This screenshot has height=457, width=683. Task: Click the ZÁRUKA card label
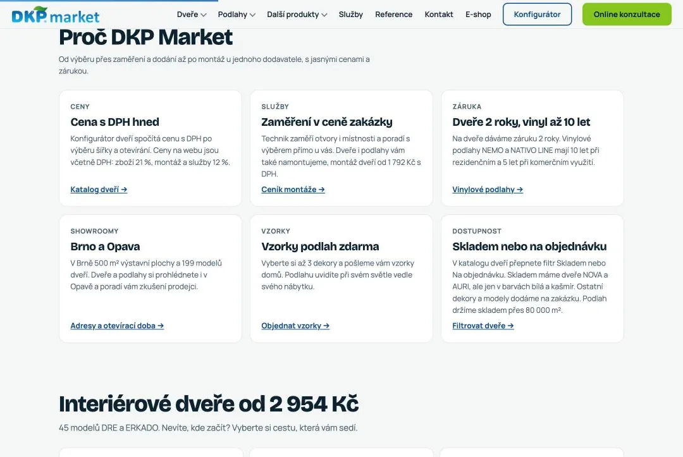click(x=467, y=107)
